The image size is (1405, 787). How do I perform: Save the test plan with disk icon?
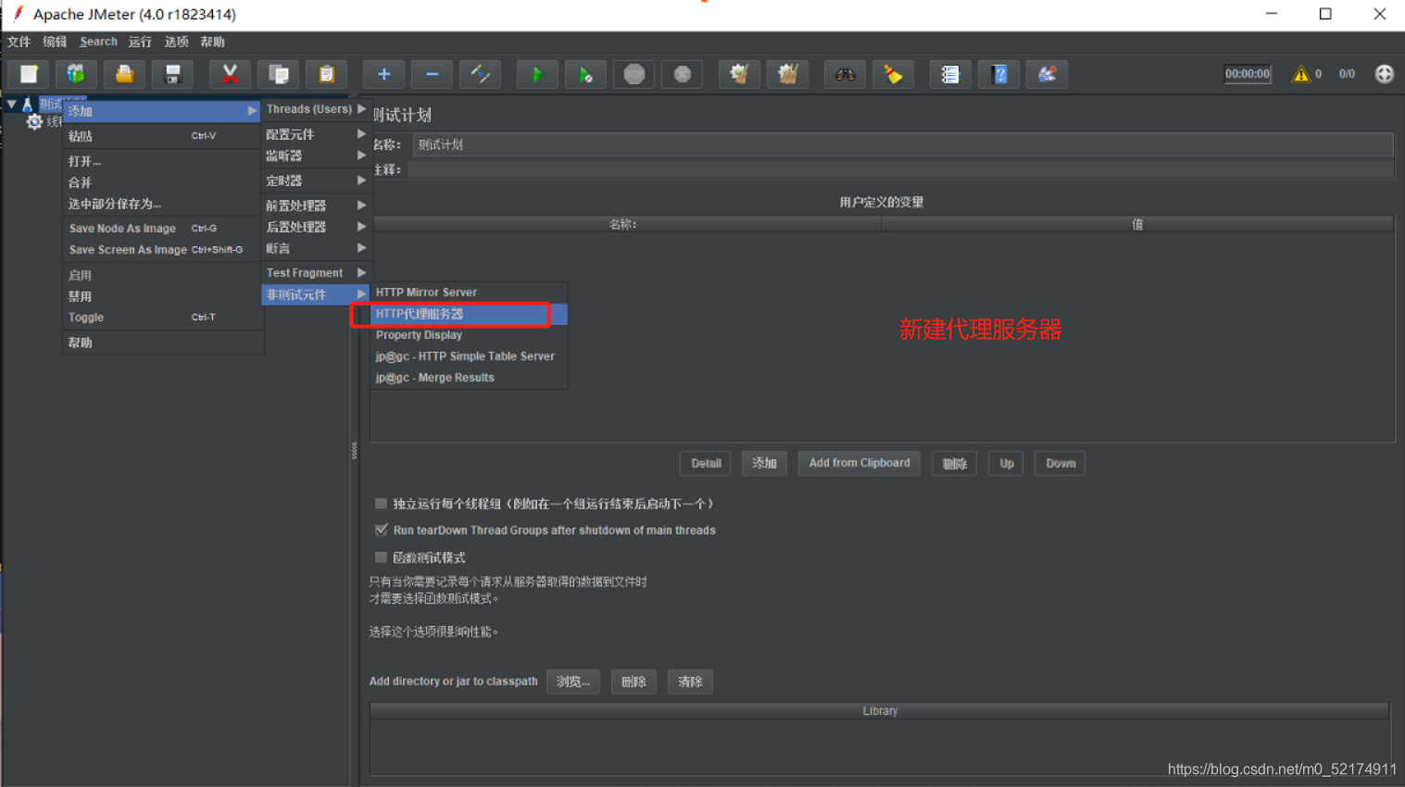(x=172, y=74)
